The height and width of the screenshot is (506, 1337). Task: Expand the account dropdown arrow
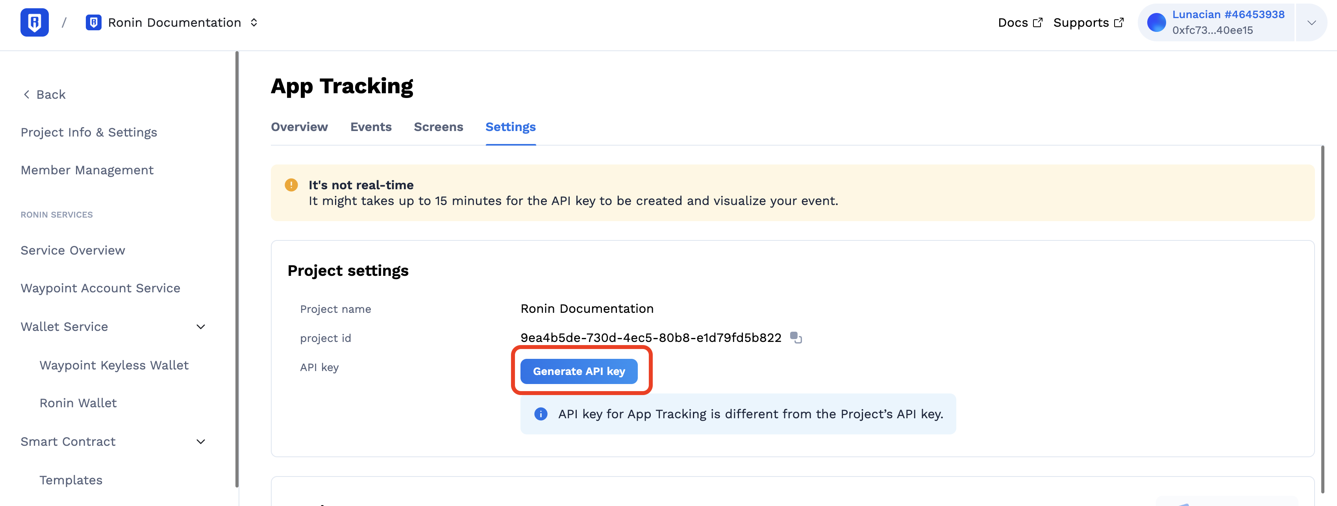[x=1311, y=22]
